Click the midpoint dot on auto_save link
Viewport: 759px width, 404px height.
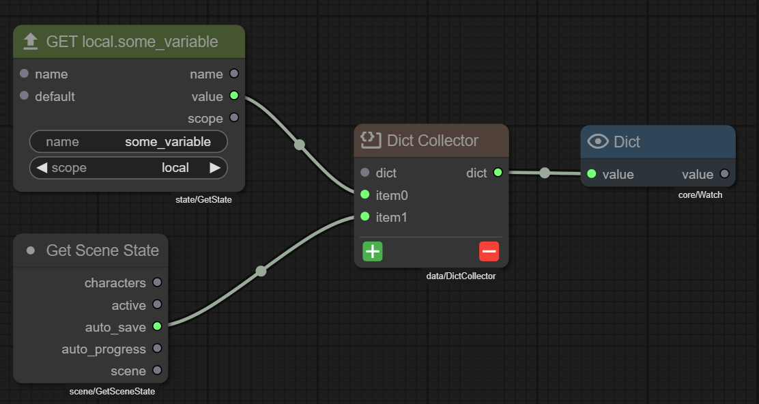[x=261, y=271]
